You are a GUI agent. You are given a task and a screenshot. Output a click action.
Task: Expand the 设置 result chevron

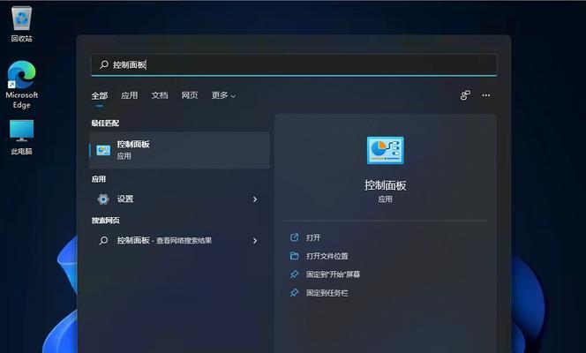pyautogui.click(x=255, y=199)
